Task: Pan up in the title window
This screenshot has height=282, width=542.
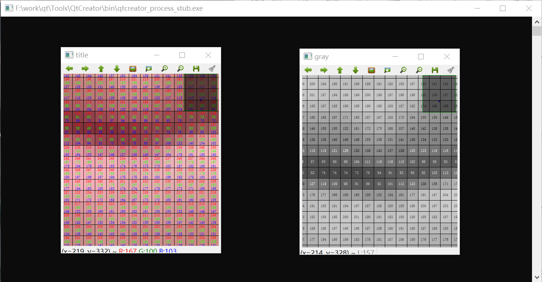Action: point(101,69)
